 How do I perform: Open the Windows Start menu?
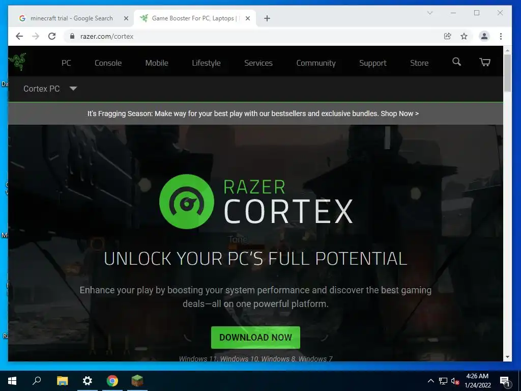12,381
